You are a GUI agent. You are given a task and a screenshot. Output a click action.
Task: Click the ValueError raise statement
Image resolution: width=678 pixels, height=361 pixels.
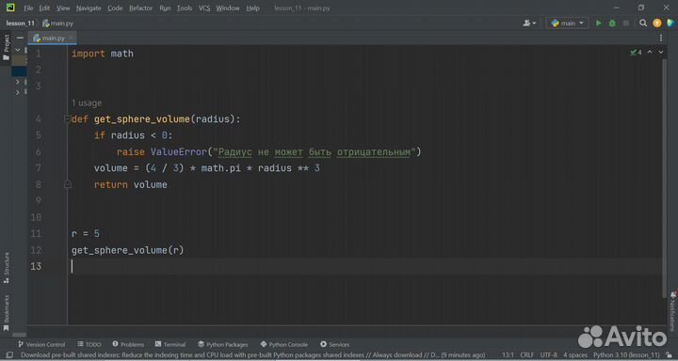tap(268, 151)
